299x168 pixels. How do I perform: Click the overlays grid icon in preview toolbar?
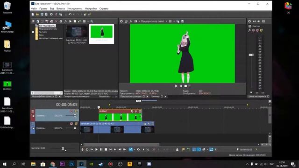(x=170, y=21)
